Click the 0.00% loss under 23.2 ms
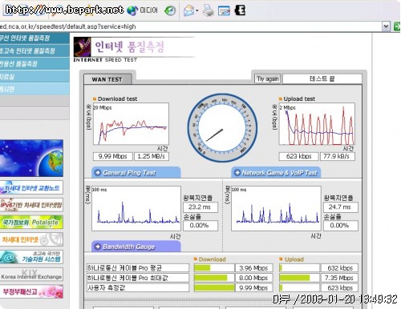Screen dimensions: 401x309 200,226
